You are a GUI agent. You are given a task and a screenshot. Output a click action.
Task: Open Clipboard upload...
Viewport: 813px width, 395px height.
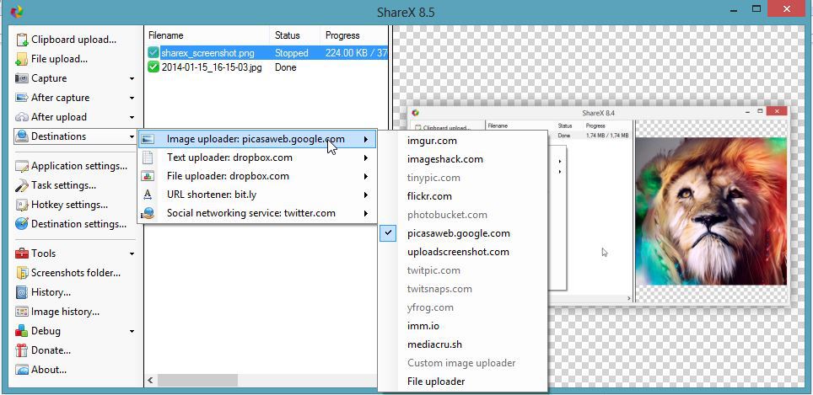pos(73,40)
